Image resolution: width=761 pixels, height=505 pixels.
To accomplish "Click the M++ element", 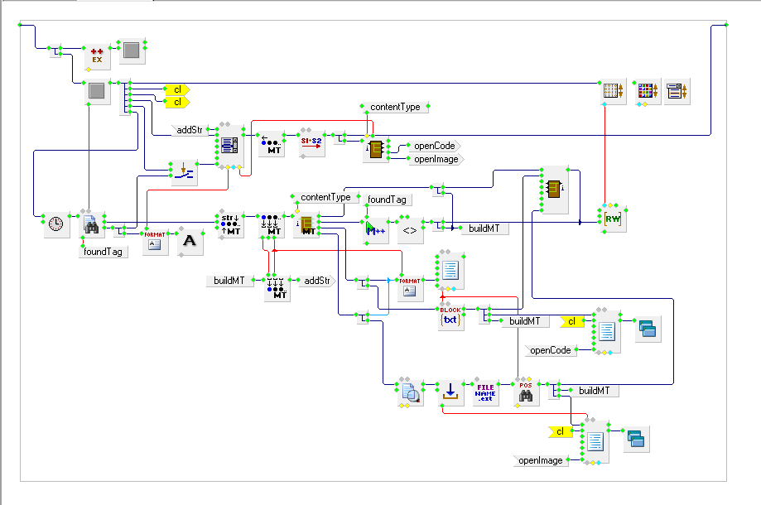I will pyautogui.click(x=376, y=231).
